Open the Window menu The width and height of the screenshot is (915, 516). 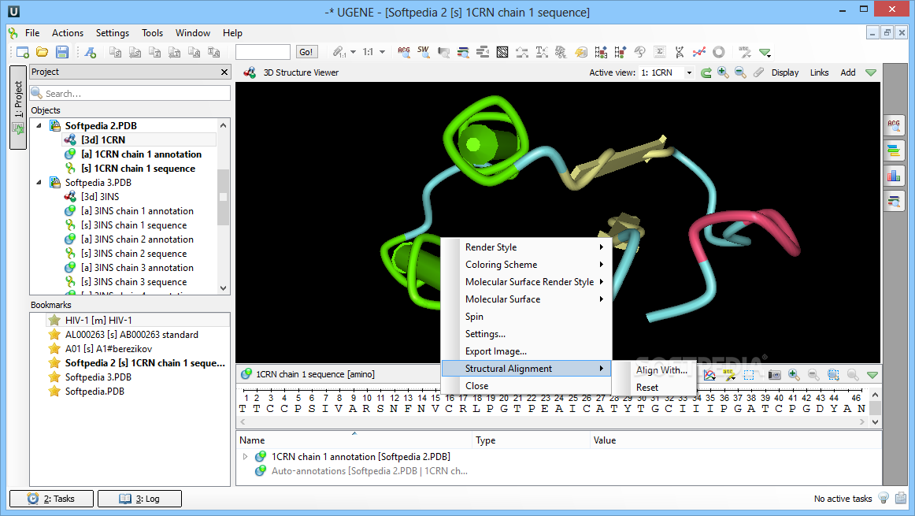click(193, 32)
